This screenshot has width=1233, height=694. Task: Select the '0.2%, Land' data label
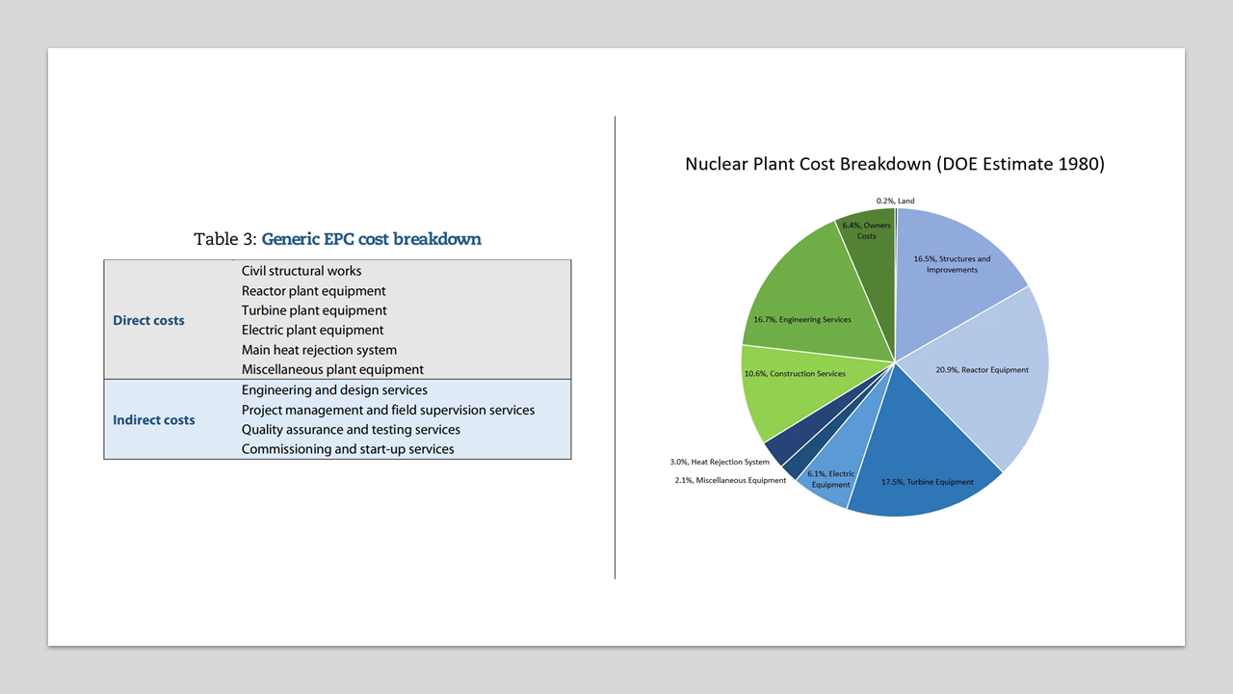tap(896, 200)
